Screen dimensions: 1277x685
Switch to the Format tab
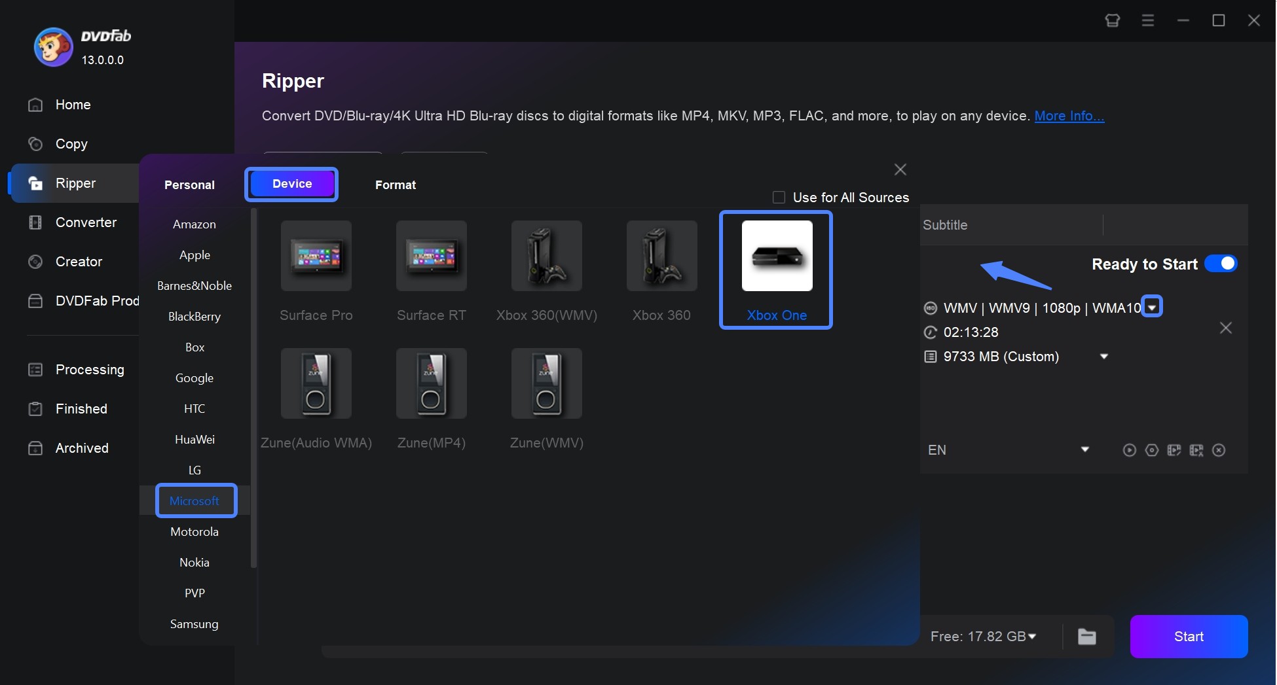coord(396,185)
